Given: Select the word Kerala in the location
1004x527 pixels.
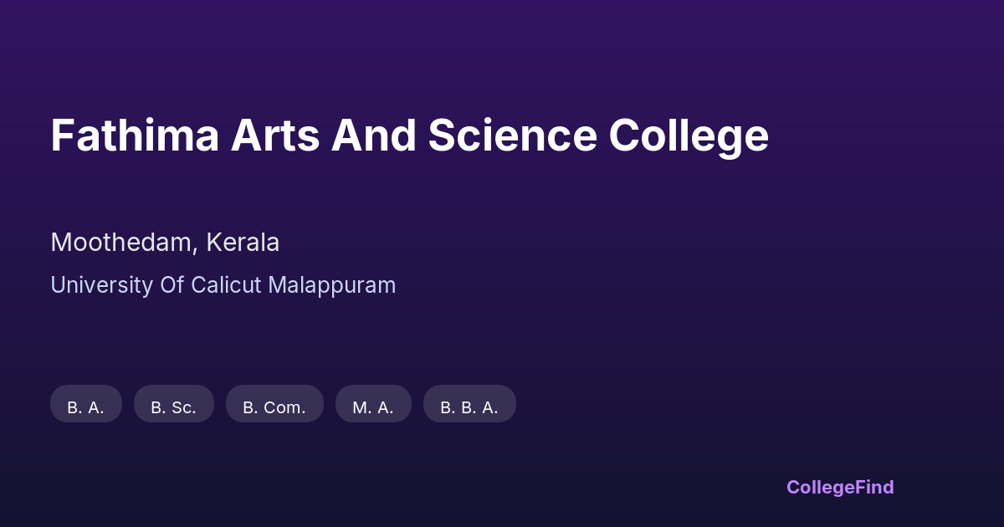Looking at the screenshot, I should coord(243,243).
